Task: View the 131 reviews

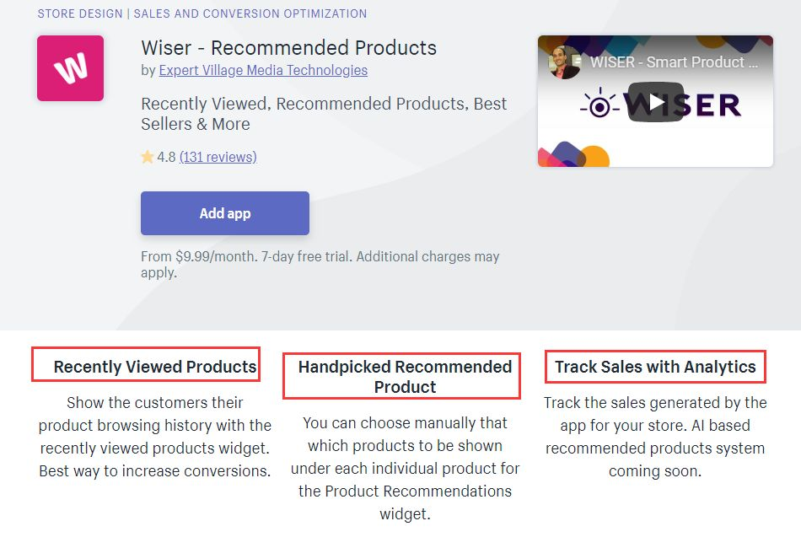Action: [x=218, y=157]
